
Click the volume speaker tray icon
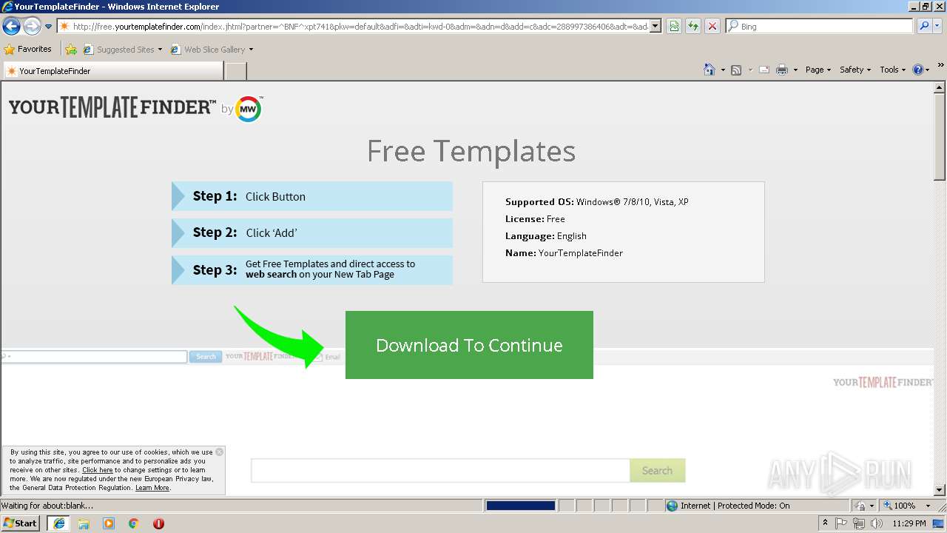[x=877, y=523]
